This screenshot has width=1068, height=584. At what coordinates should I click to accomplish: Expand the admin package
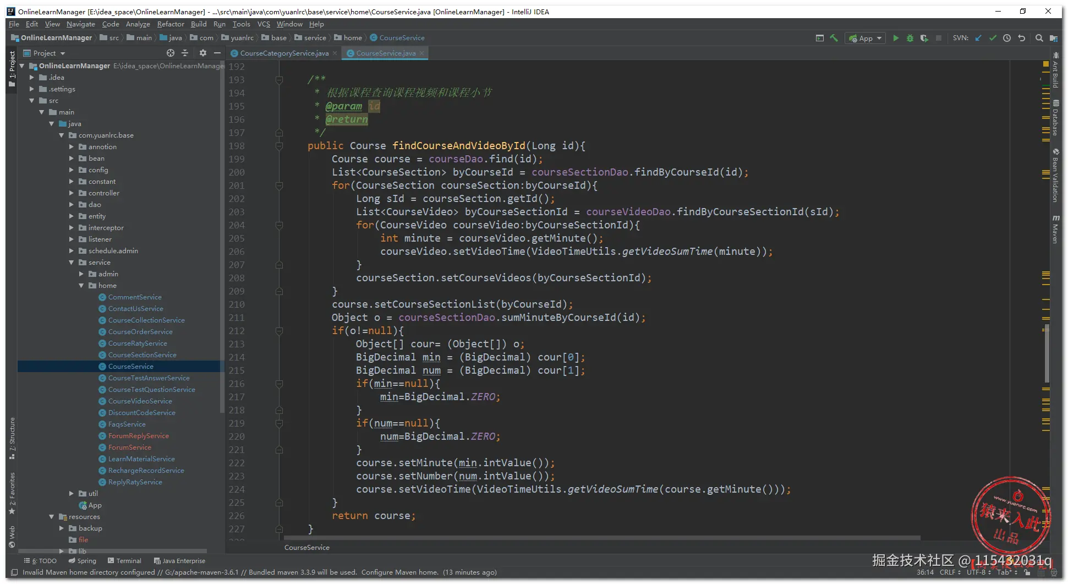tap(81, 274)
